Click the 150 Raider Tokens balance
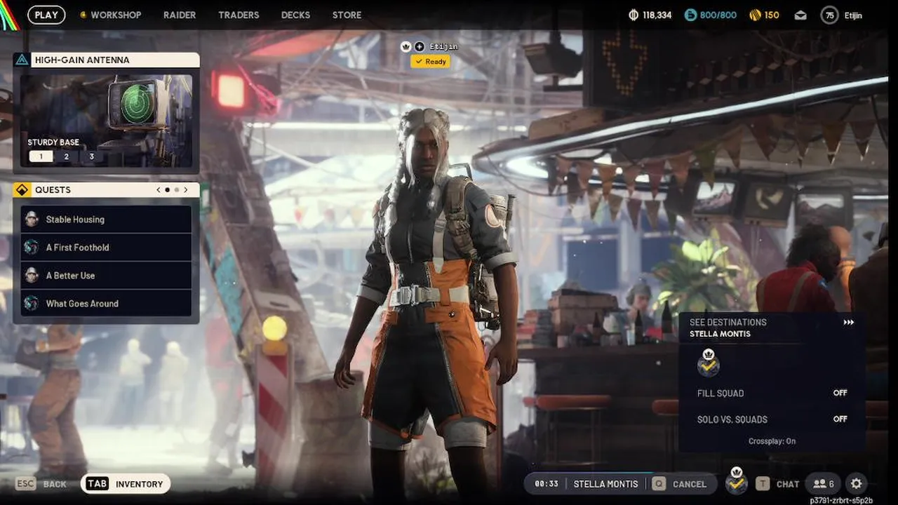Viewport: 898px width, 505px height. pyautogui.click(x=772, y=15)
